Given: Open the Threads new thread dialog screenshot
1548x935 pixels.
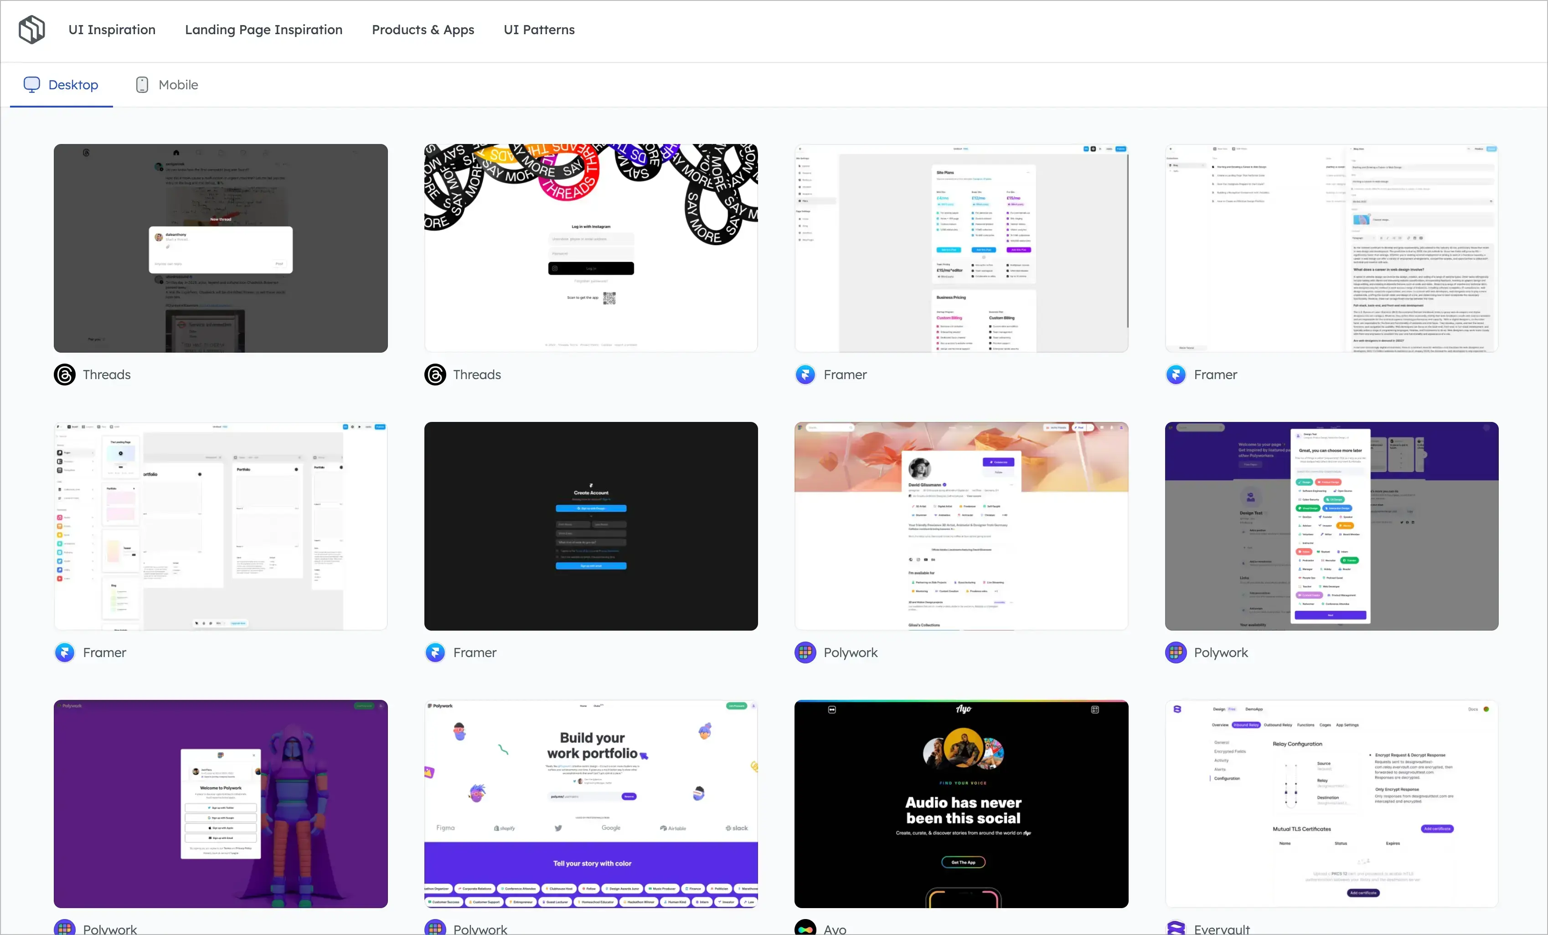Looking at the screenshot, I should coord(221,248).
